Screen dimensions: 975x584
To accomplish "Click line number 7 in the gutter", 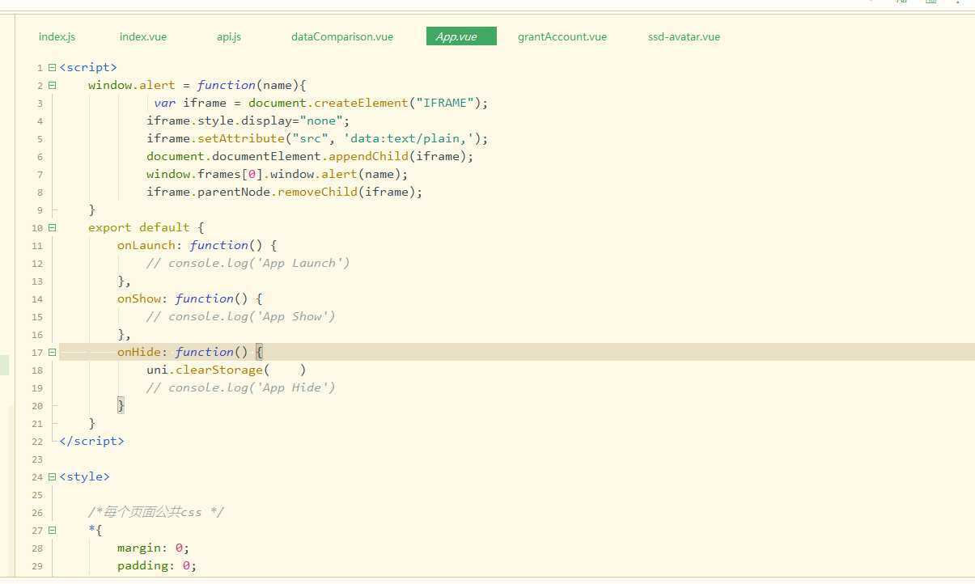I will pyautogui.click(x=40, y=175).
